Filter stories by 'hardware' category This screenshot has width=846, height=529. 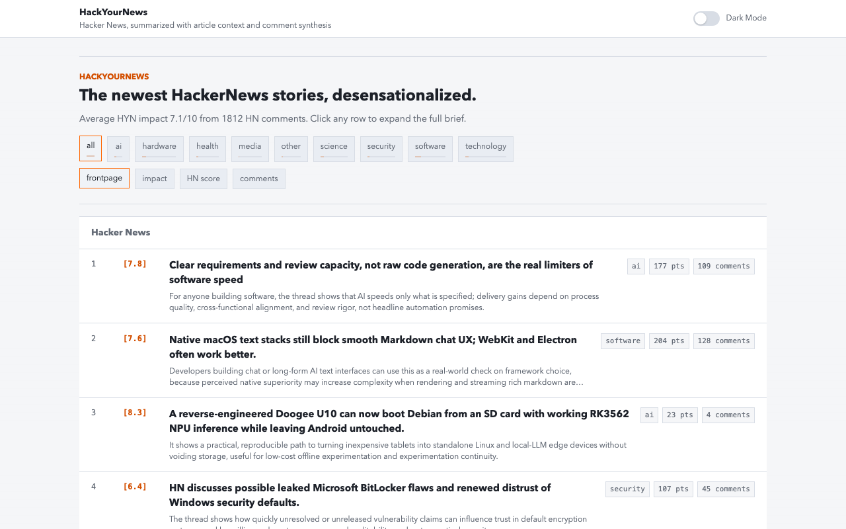pyautogui.click(x=159, y=149)
